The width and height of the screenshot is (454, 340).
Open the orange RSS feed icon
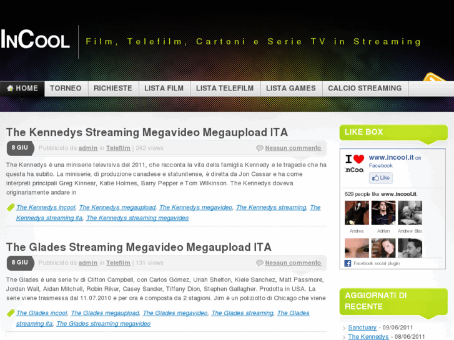click(x=434, y=77)
